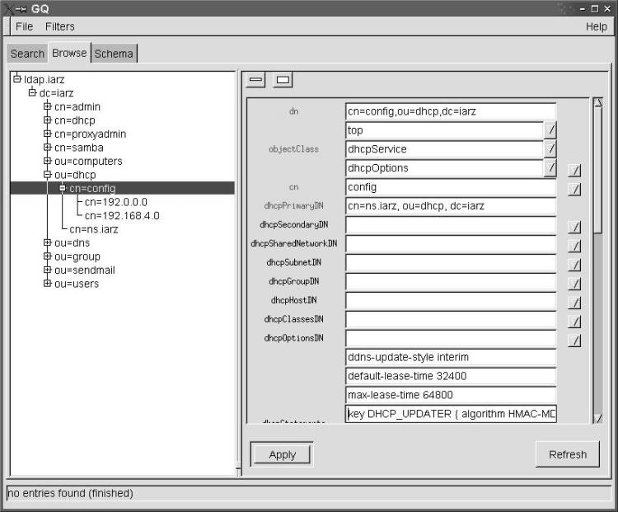Click the narrow bar icon above the attribute form
618x512 pixels.
pos(255,80)
